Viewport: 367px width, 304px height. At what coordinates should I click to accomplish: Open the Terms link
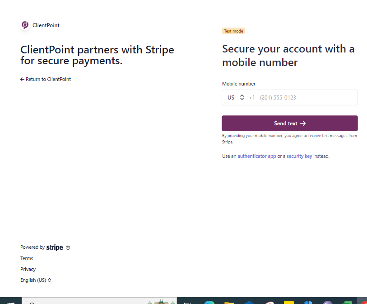tap(27, 258)
